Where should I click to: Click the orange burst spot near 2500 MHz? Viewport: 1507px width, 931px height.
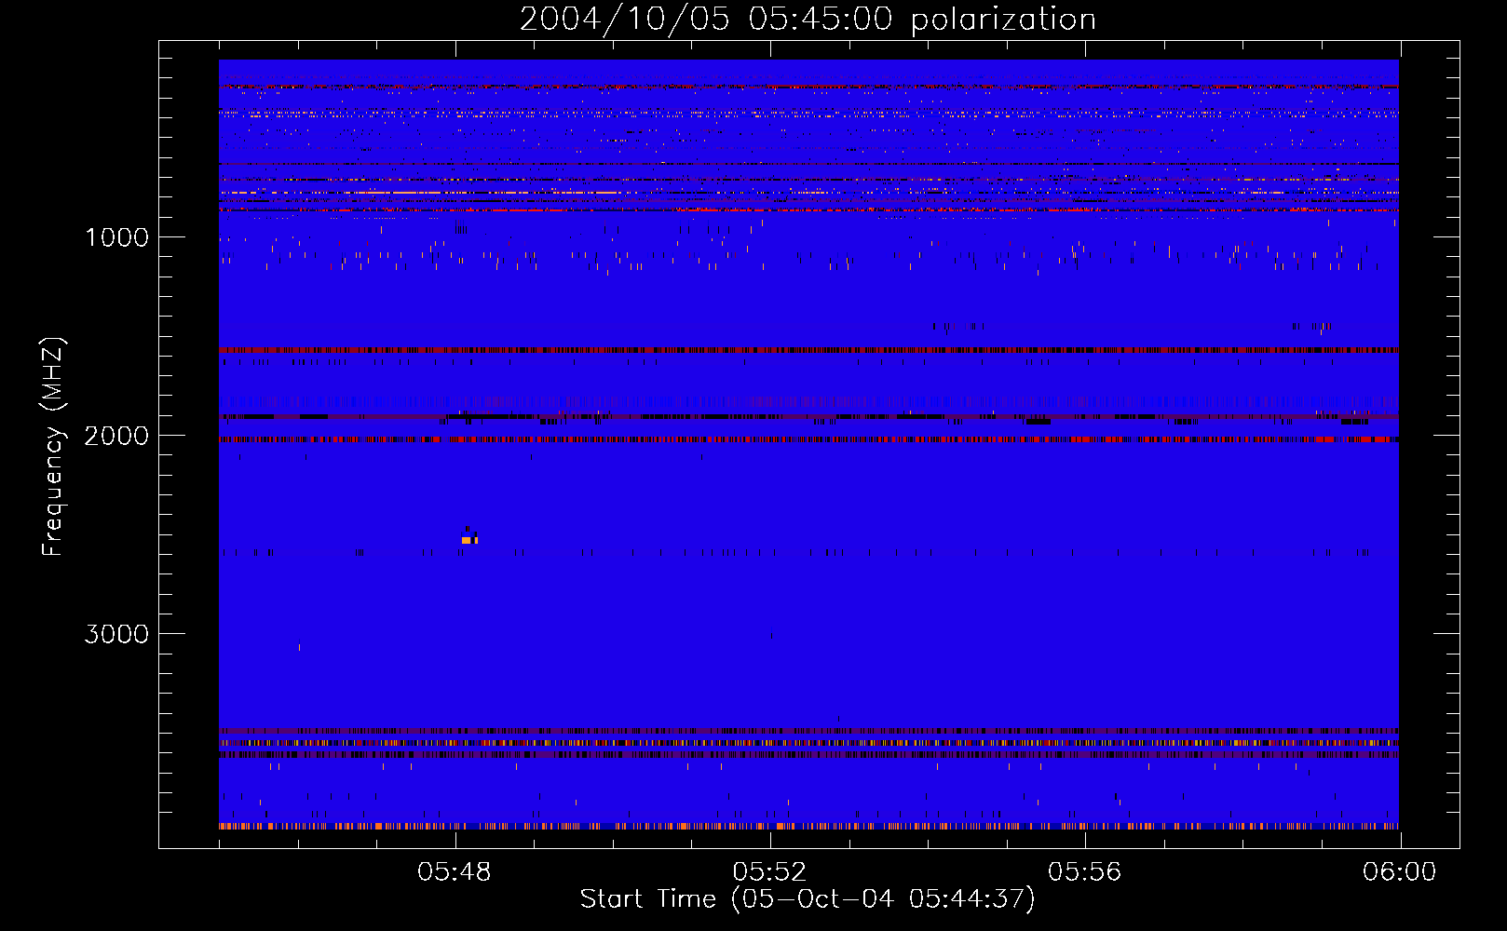[x=468, y=540]
